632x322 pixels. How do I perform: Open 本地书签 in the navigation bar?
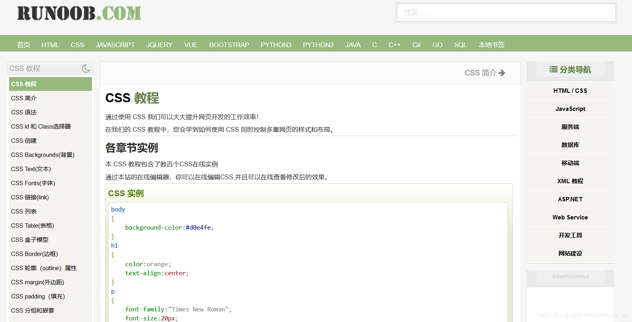491,45
